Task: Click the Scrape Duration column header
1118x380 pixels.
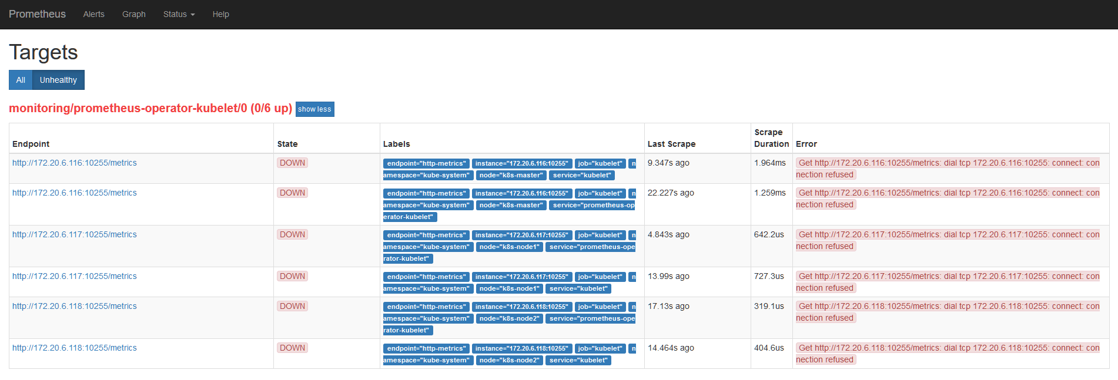Action: click(x=771, y=138)
